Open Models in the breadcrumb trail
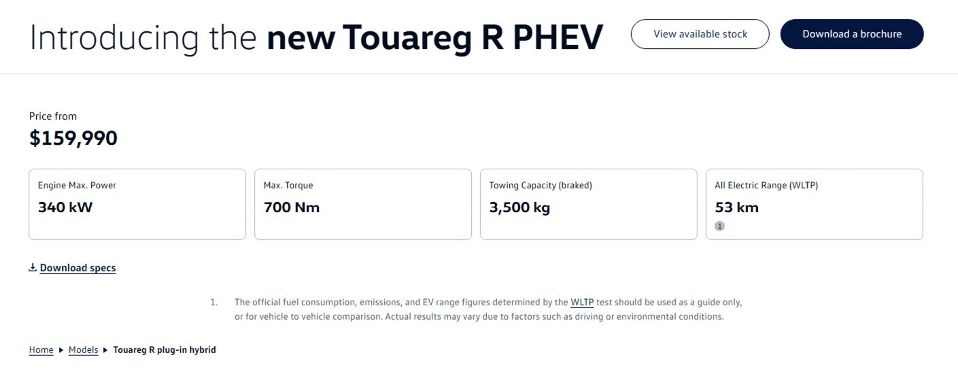The image size is (958, 374). (83, 350)
